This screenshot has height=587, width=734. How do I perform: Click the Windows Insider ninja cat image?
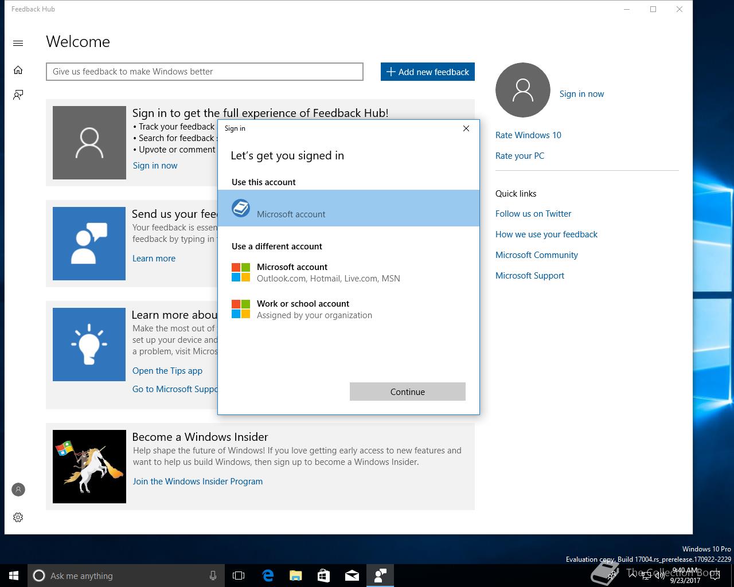point(89,467)
